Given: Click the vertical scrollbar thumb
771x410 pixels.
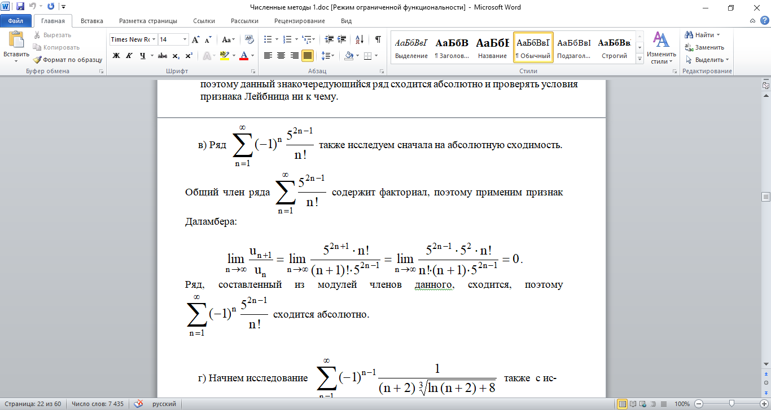Looking at the screenshot, I should (x=766, y=197).
